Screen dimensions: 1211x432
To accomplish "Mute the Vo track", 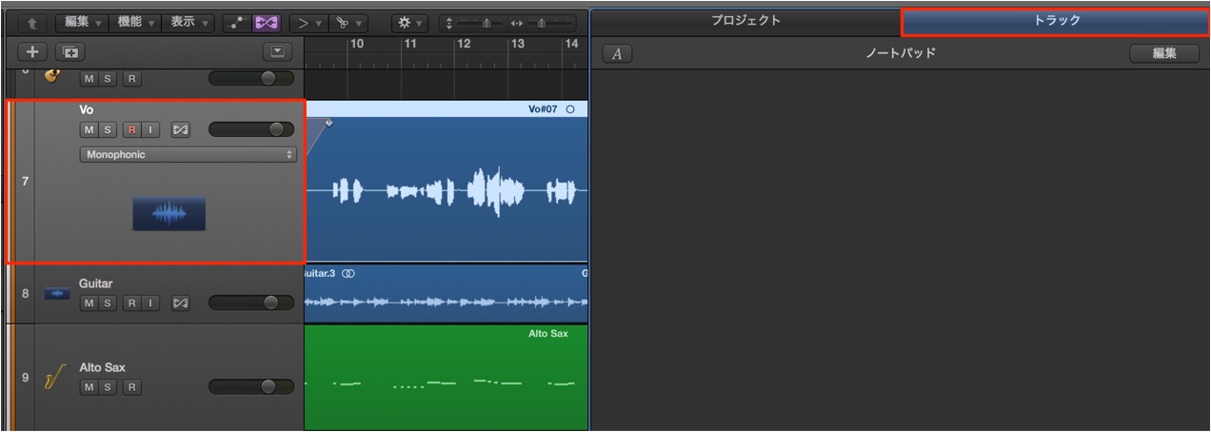I will [89, 129].
